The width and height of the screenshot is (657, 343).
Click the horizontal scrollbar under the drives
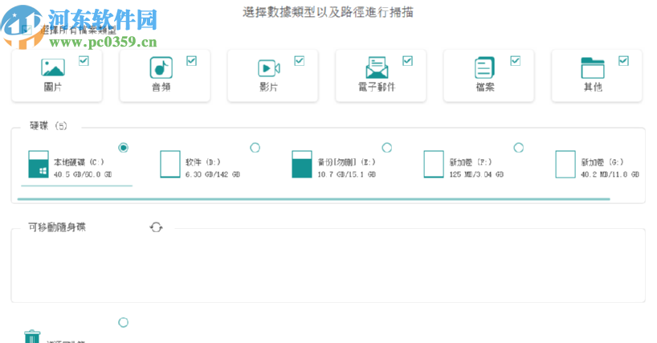pyautogui.click(x=313, y=199)
